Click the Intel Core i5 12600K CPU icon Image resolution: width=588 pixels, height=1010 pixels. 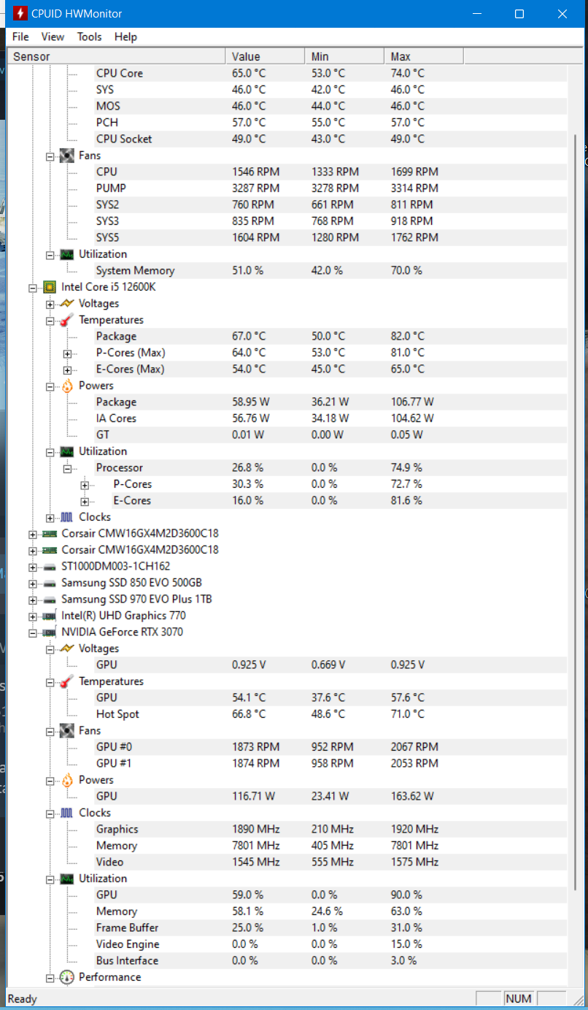pos(50,287)
